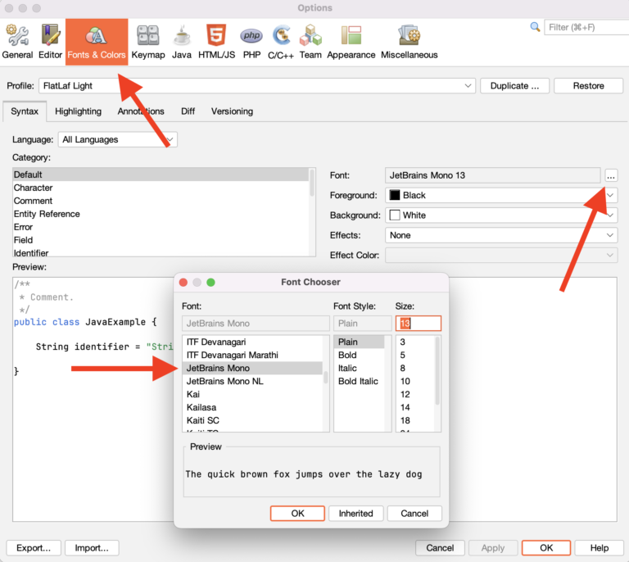Select ITF Devanagari in the font list
This screenshot has height=562, width=629.
253,342
